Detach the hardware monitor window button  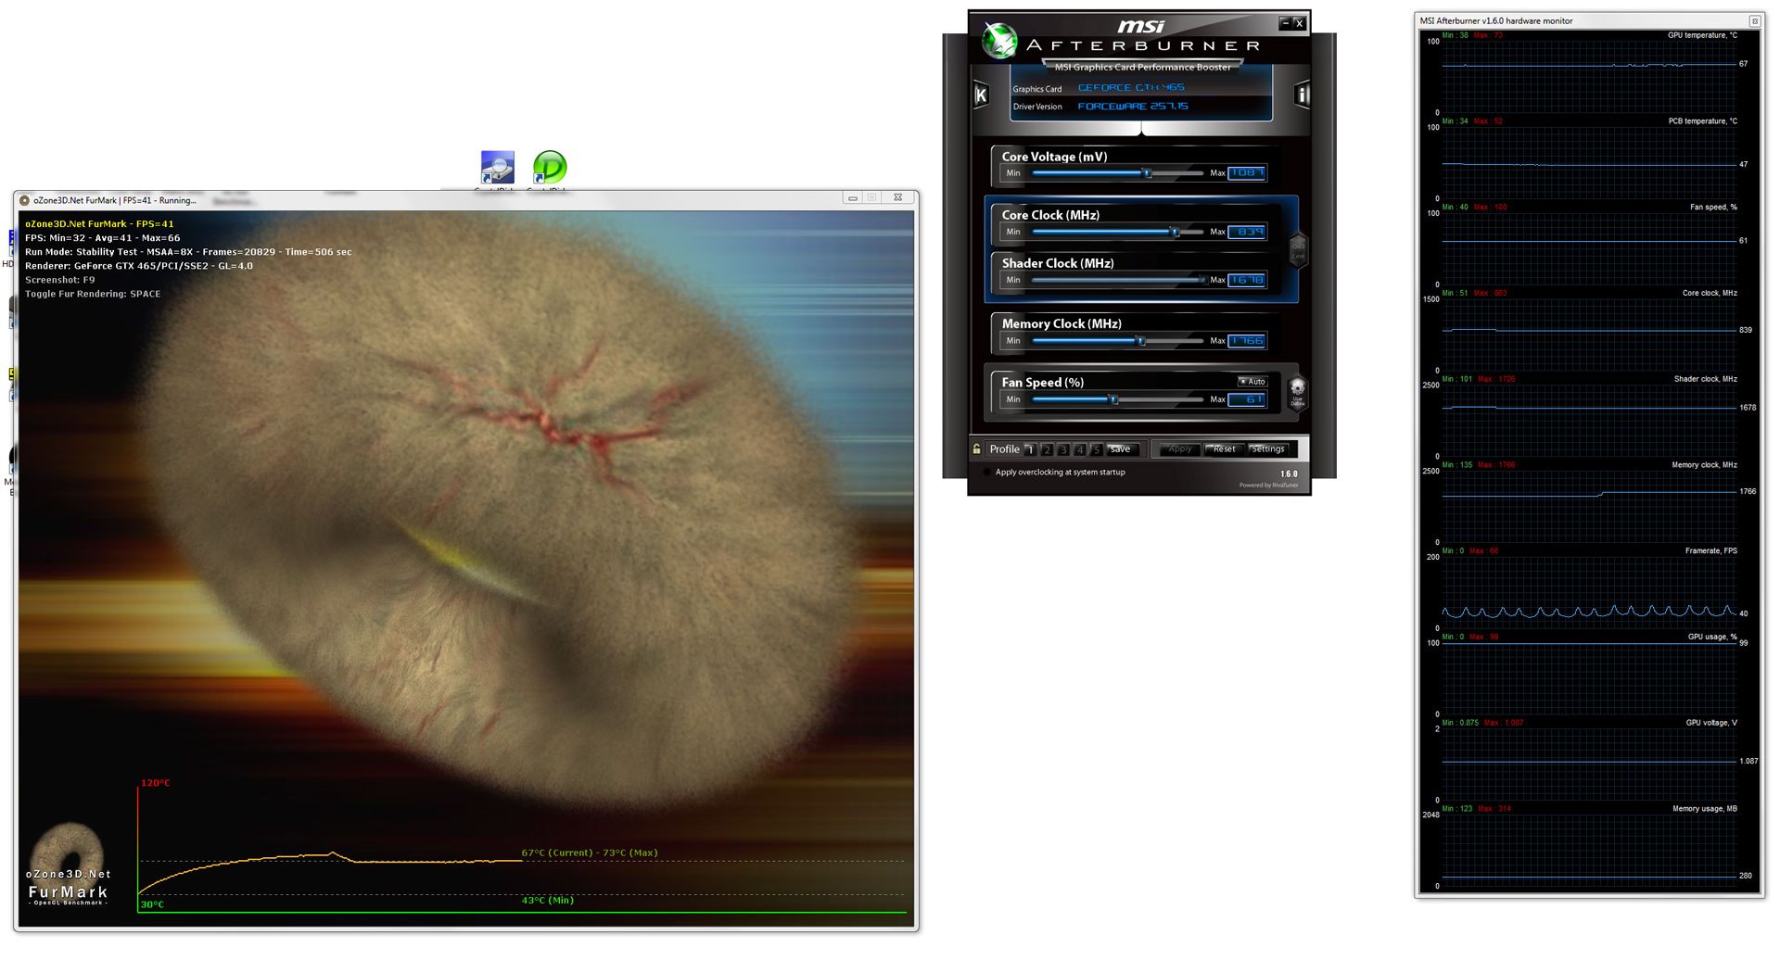1754,20
